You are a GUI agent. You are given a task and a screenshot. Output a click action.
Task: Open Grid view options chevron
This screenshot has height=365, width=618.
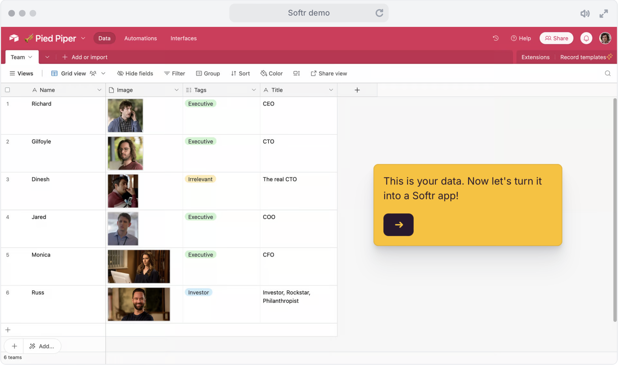click(x=103, y=73)
